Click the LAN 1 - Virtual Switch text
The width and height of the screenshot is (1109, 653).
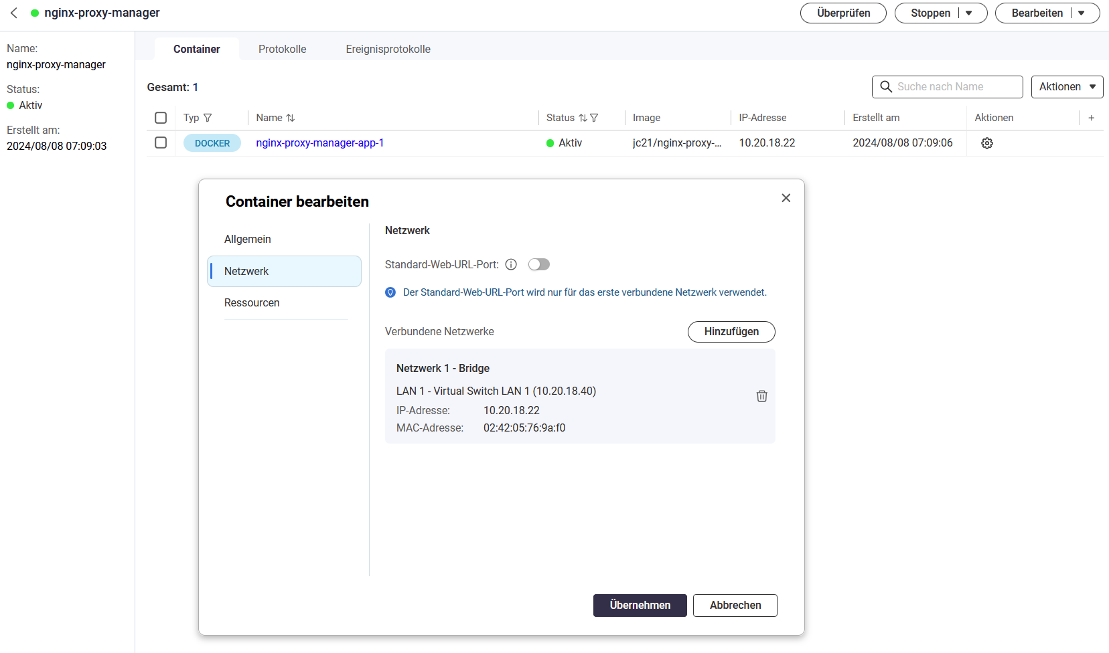click(496, 391)
